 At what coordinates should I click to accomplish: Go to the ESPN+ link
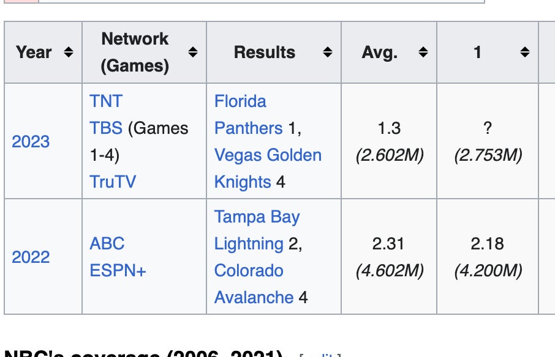[118, 270]
